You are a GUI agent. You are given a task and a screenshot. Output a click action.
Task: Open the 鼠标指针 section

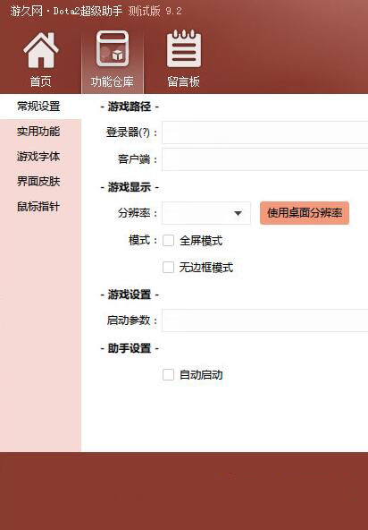tap(38, 207)
